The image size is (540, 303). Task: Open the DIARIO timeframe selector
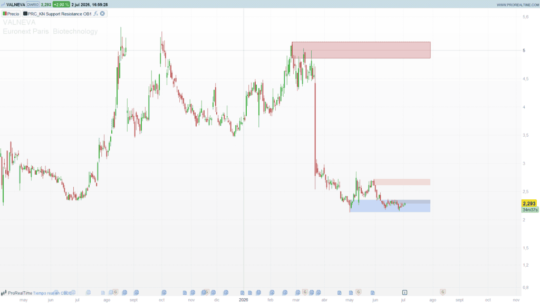33,4
